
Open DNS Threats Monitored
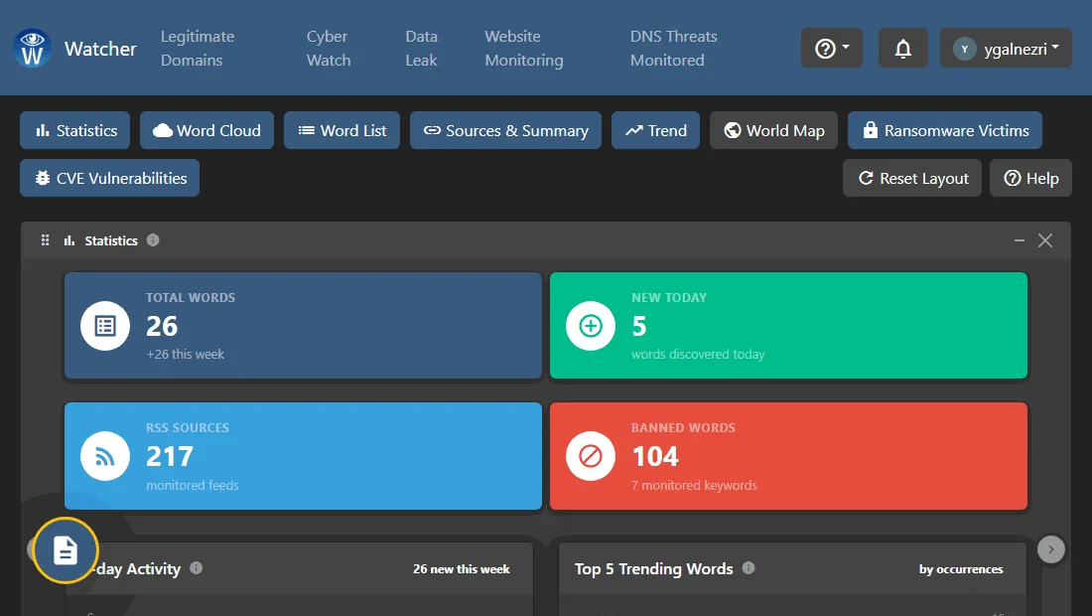click(673, 48)
